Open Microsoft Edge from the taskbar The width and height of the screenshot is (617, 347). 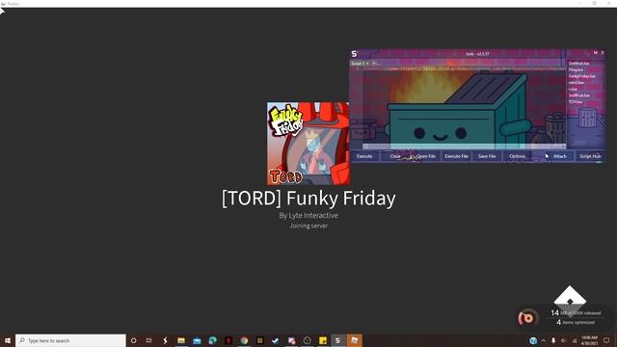tap(212, 340)
